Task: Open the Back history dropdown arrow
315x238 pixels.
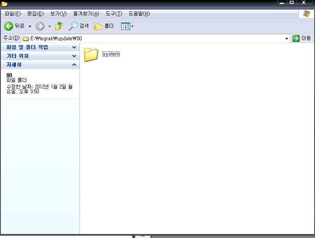Action: 30,26
